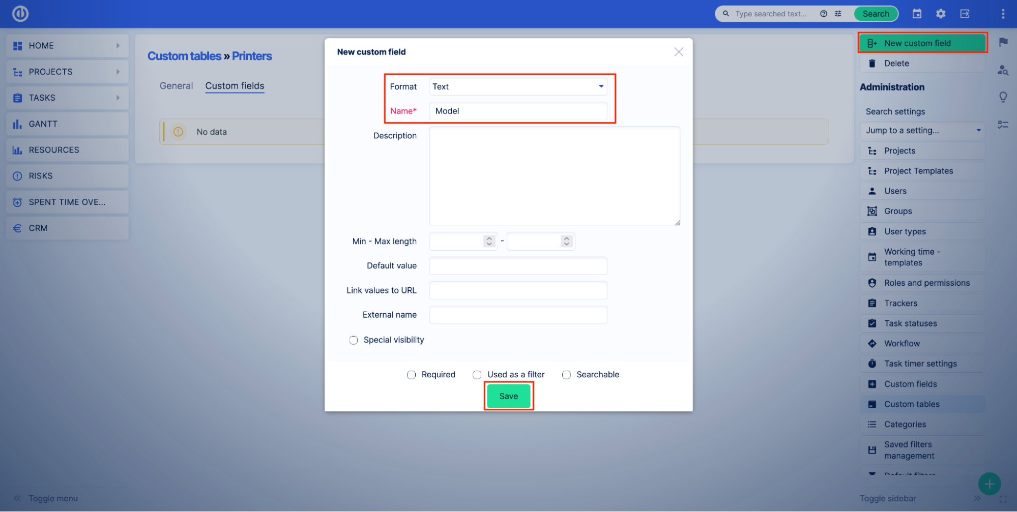This screenshot has width=1017, height=512.
Task: Click the lightbulb icon in right sidebar
Action: coord(1003,97)
